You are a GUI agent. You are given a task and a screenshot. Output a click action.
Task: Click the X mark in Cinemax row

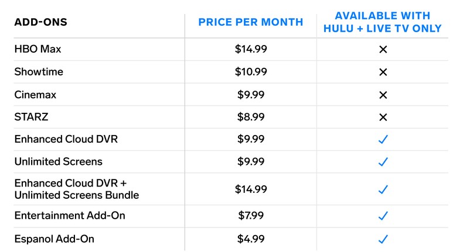383,95
